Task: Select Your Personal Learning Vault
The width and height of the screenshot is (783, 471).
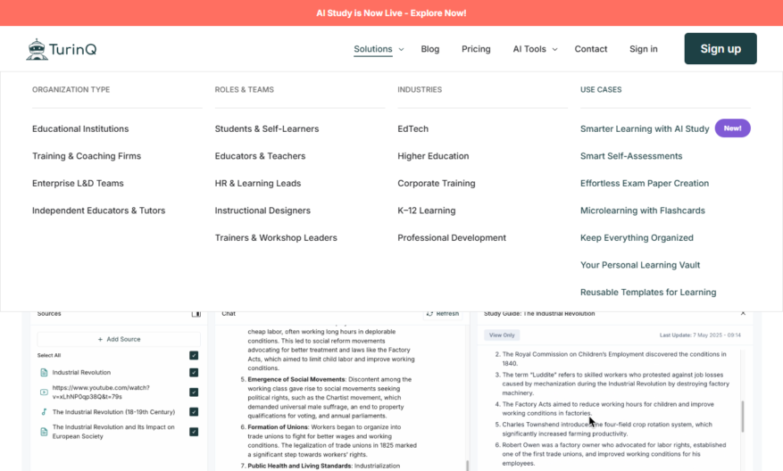Action: [x=640, y=265]
